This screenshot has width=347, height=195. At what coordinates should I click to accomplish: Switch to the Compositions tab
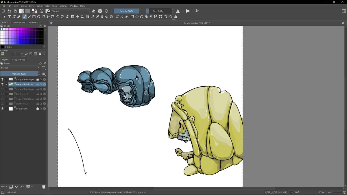pos(19,60)
